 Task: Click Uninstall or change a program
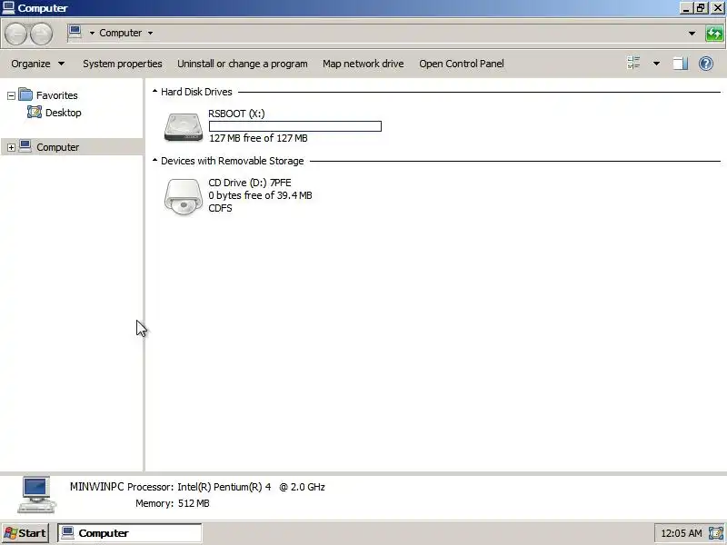click(242, 64)
